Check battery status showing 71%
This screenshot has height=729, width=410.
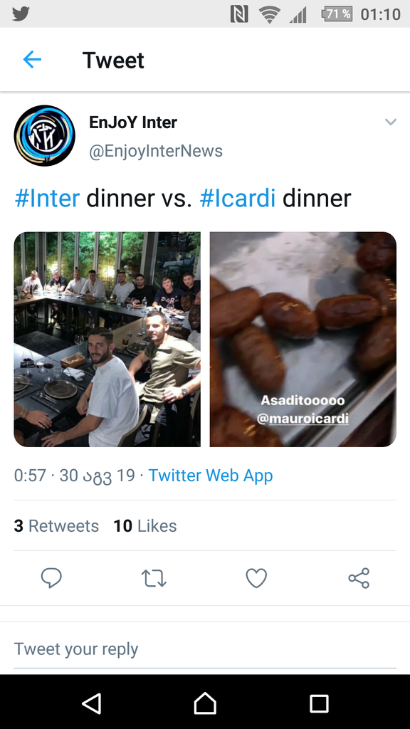tap(337, 12)
